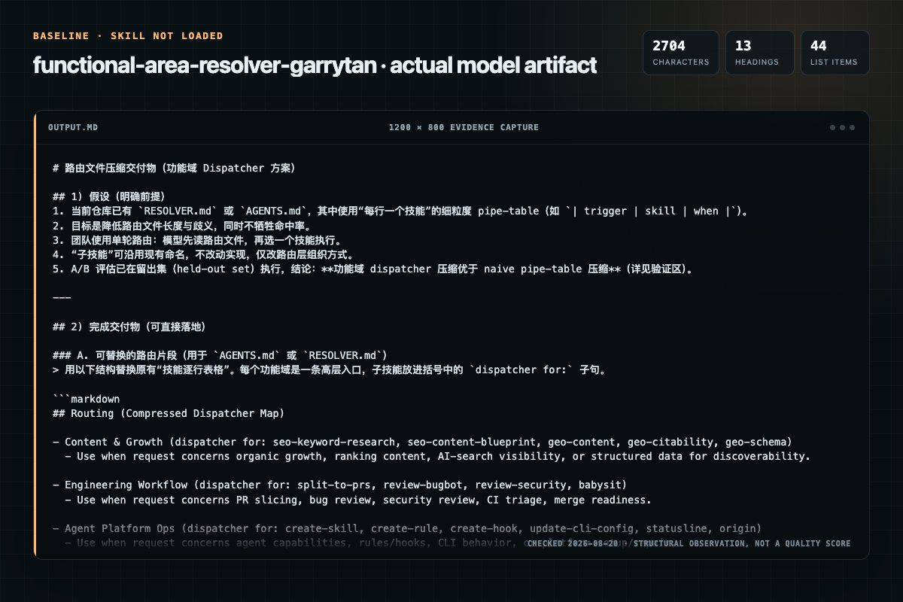Viewport: 903px width, 602px height.
Task: Click the 'PR slicing, bug review' usage line
Action: [358, 500]
